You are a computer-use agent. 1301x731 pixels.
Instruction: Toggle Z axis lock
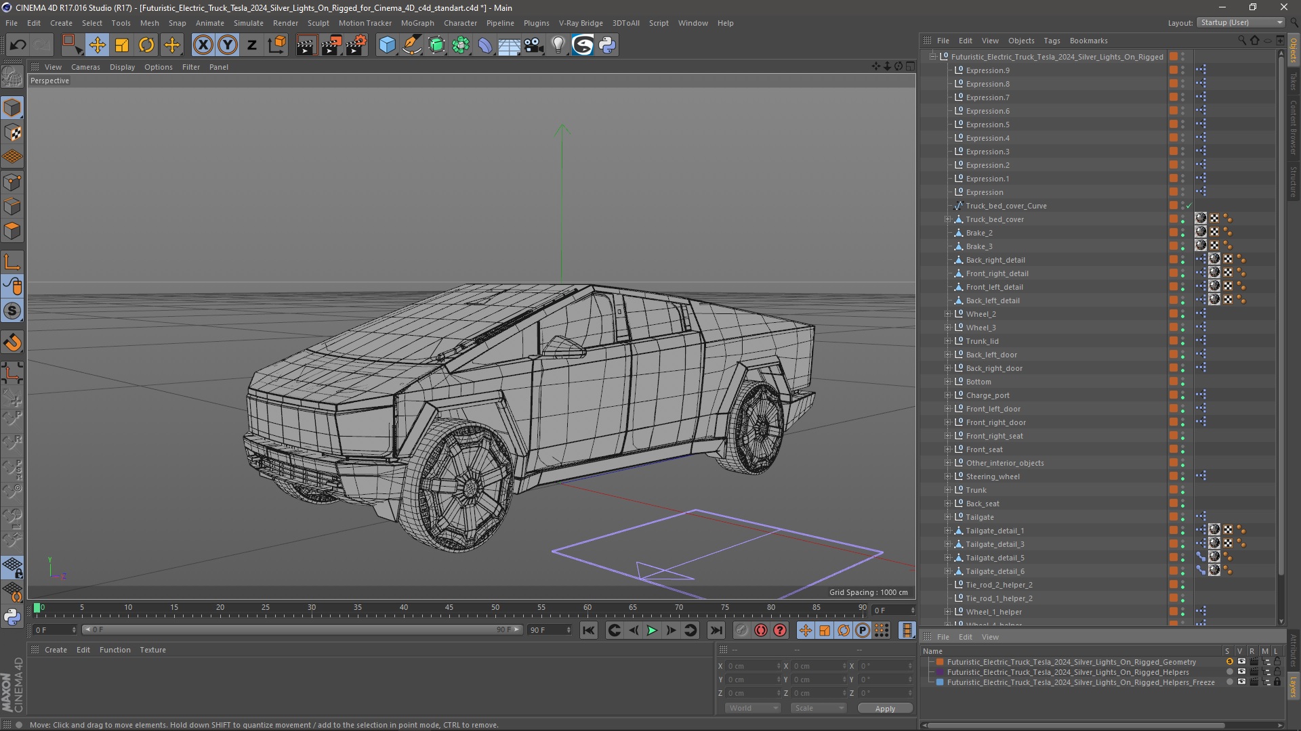(x=252, y=45)
